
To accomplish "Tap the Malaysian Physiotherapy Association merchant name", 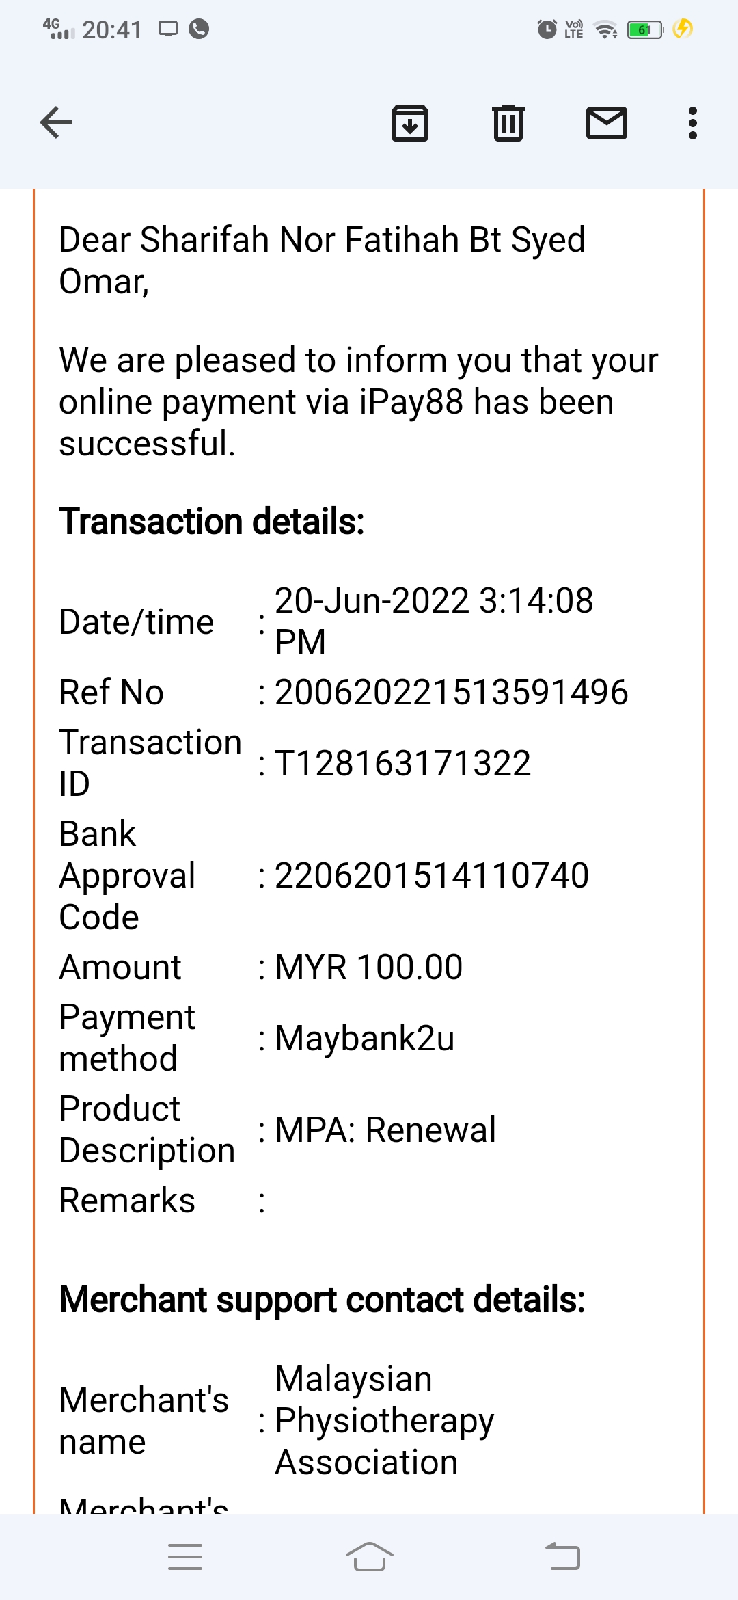I will 384,1420.
